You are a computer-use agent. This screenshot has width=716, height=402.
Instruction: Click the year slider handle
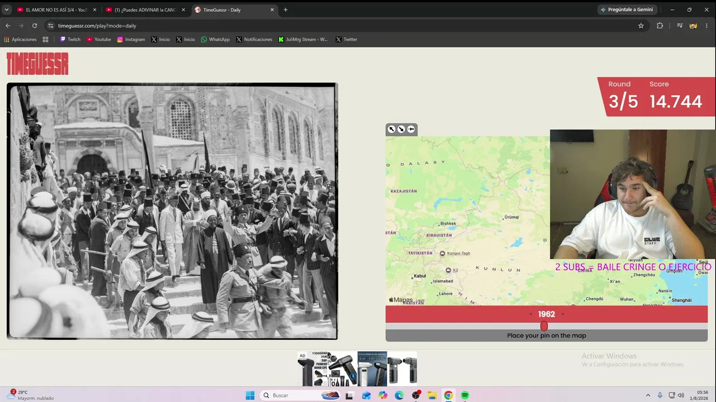point(544,326)
